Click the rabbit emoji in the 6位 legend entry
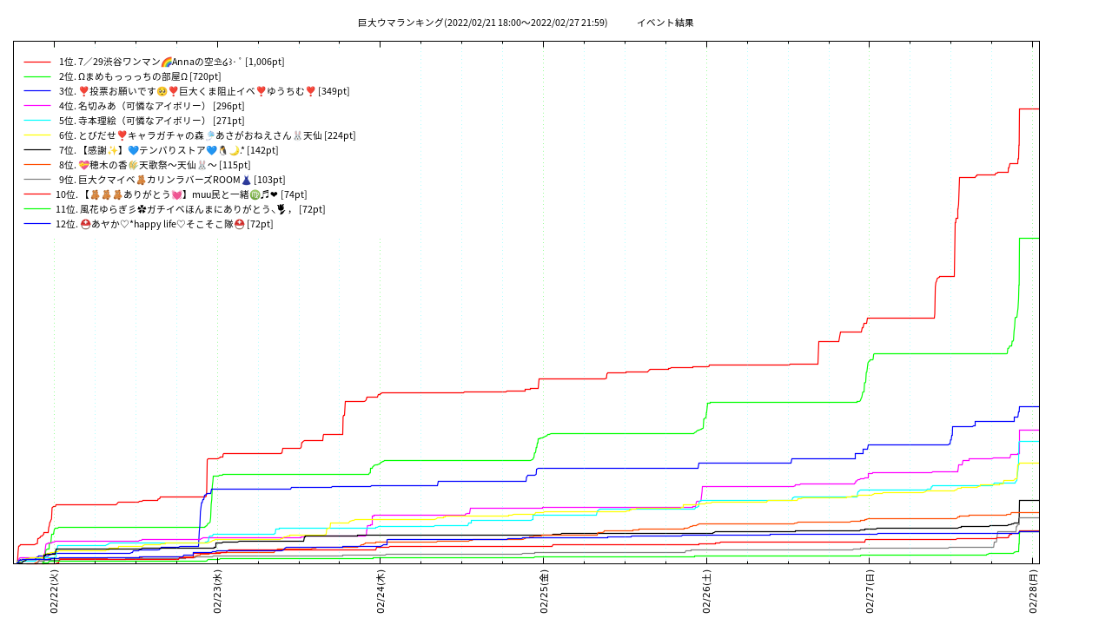This screenshot has width=1112, height=625. (296, 135)
